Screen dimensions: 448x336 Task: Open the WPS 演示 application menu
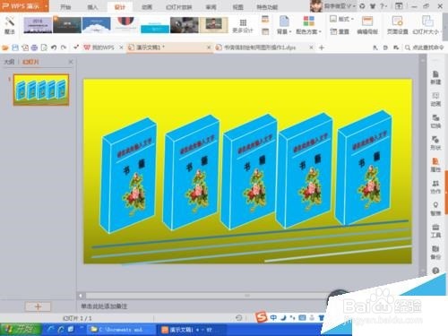(24, 6)
